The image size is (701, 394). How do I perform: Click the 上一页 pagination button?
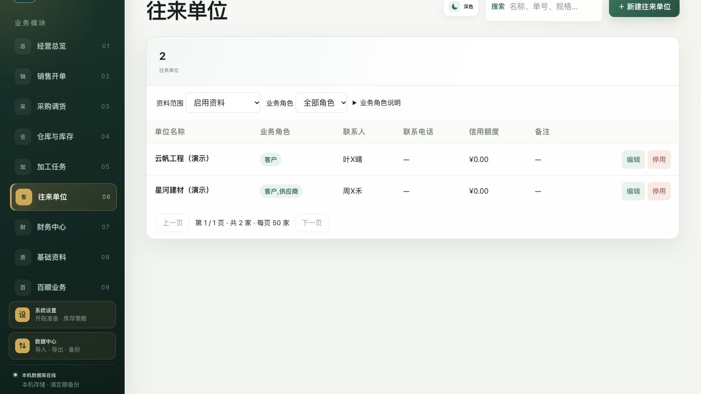point(173,223)
